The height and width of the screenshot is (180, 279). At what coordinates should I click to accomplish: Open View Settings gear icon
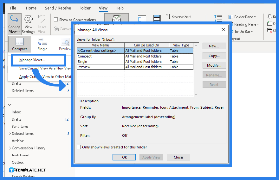coord(28,20)
